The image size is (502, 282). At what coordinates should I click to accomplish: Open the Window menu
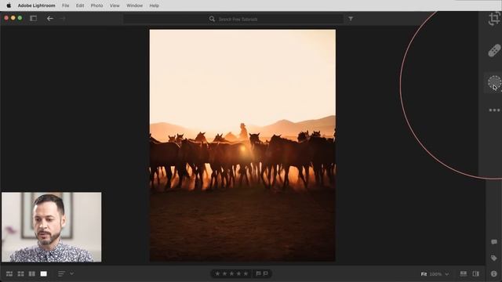(134, 5)
